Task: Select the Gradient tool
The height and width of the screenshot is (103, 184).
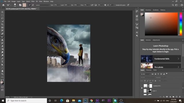Action: click(x=2, y=49)
